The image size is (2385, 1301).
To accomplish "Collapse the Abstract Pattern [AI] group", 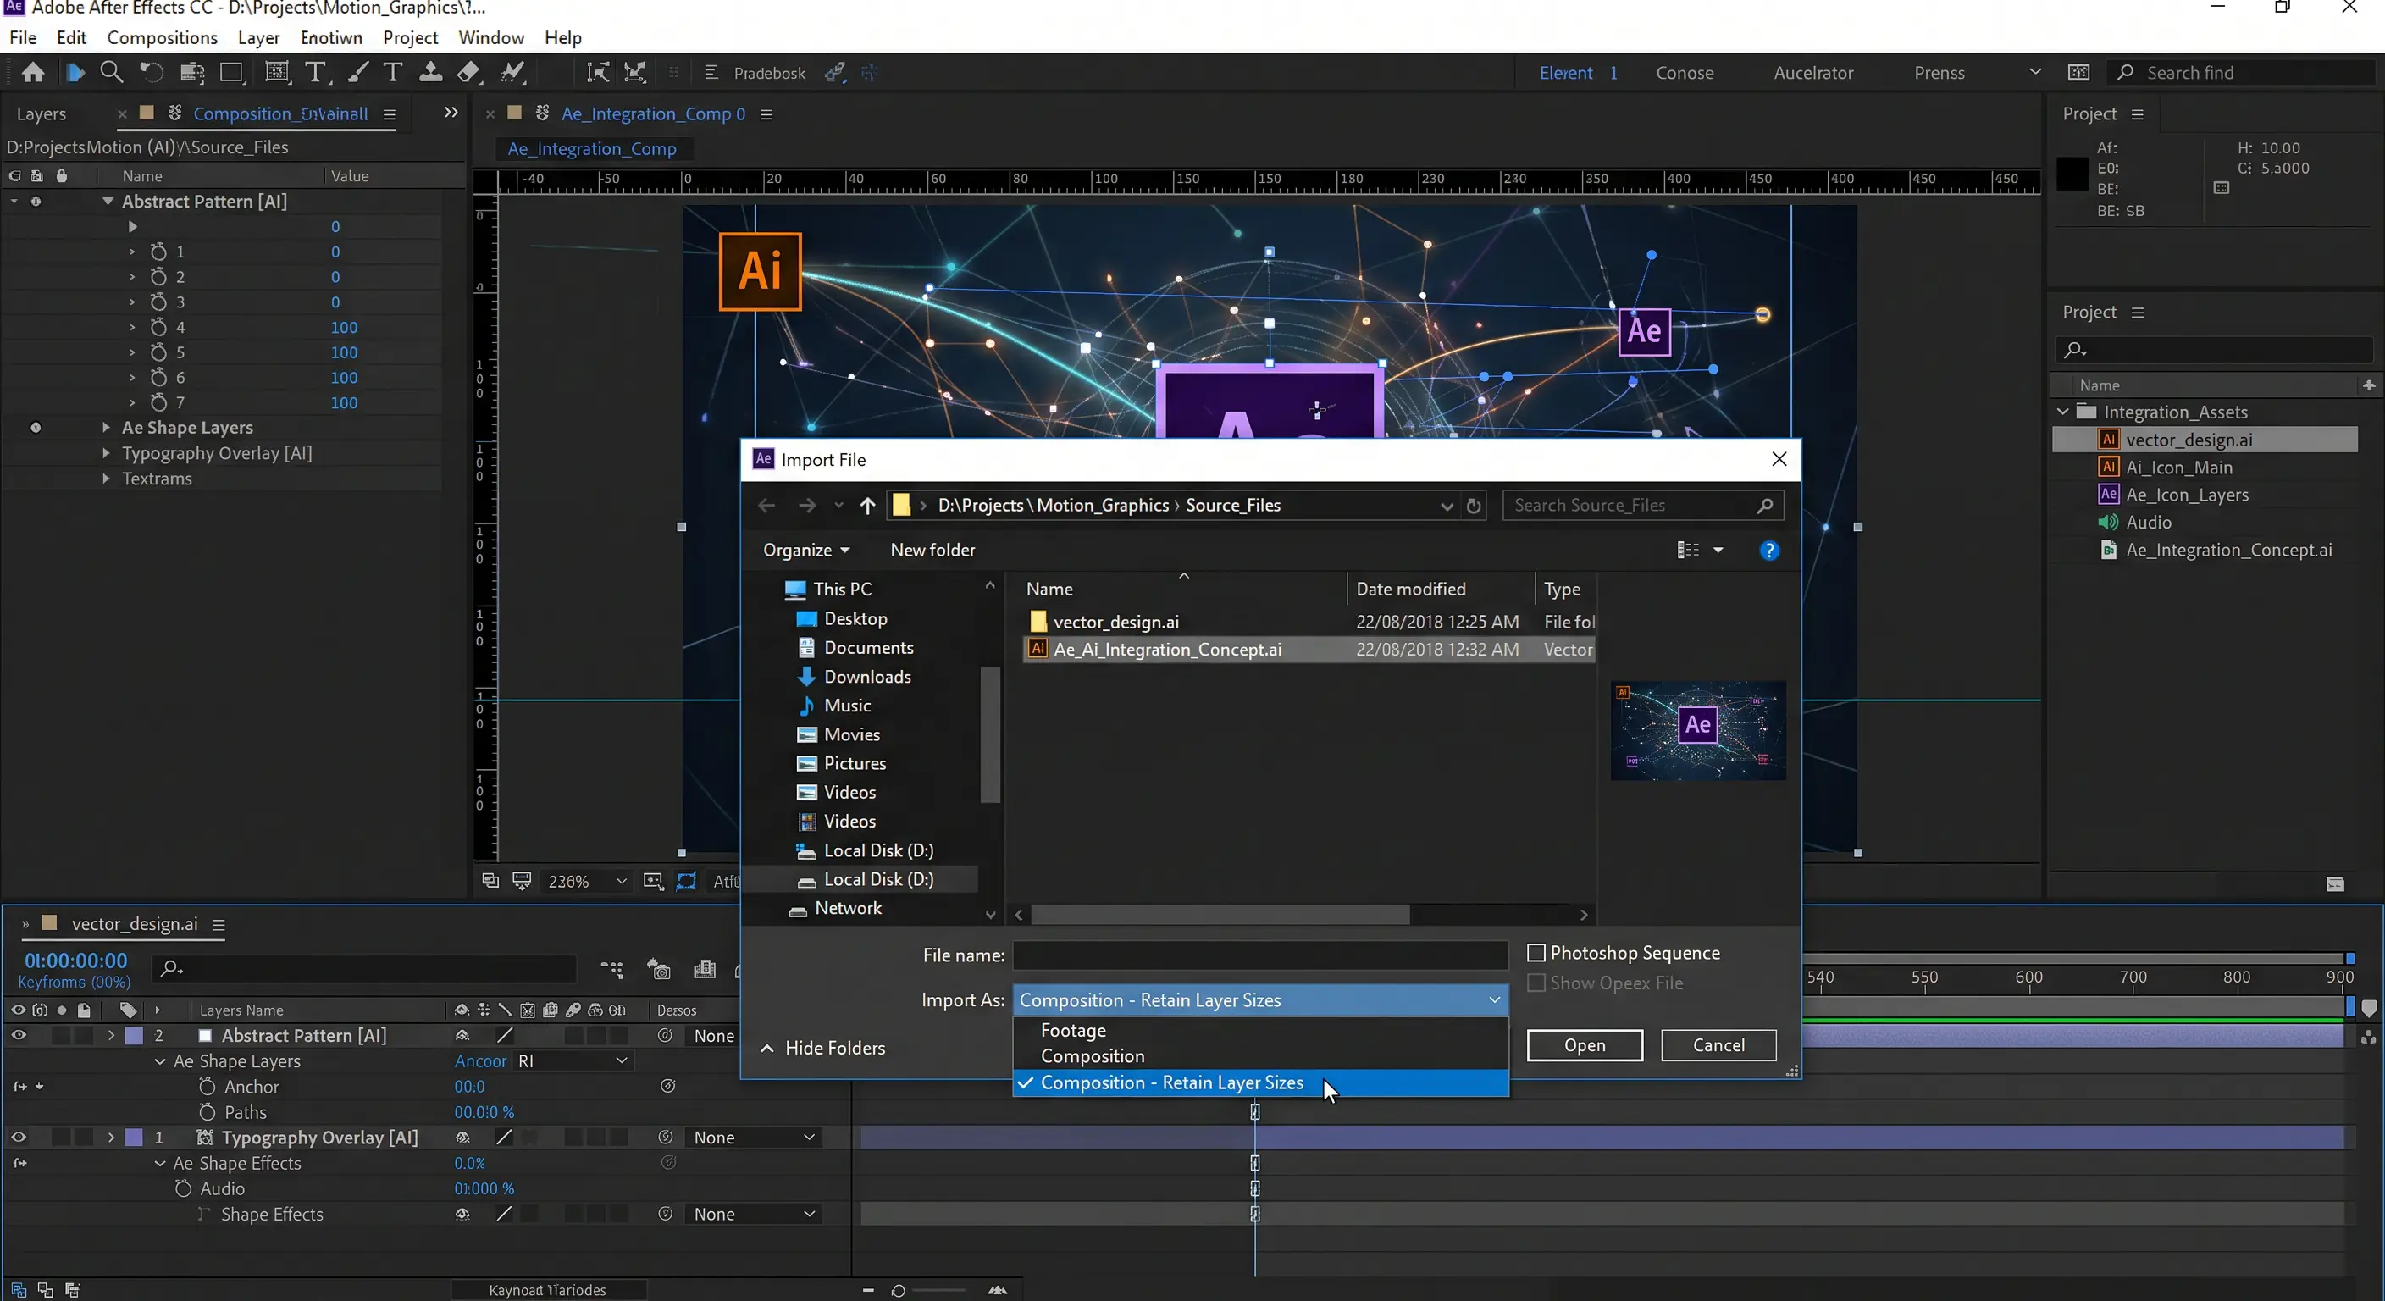I will coord(108,201).
